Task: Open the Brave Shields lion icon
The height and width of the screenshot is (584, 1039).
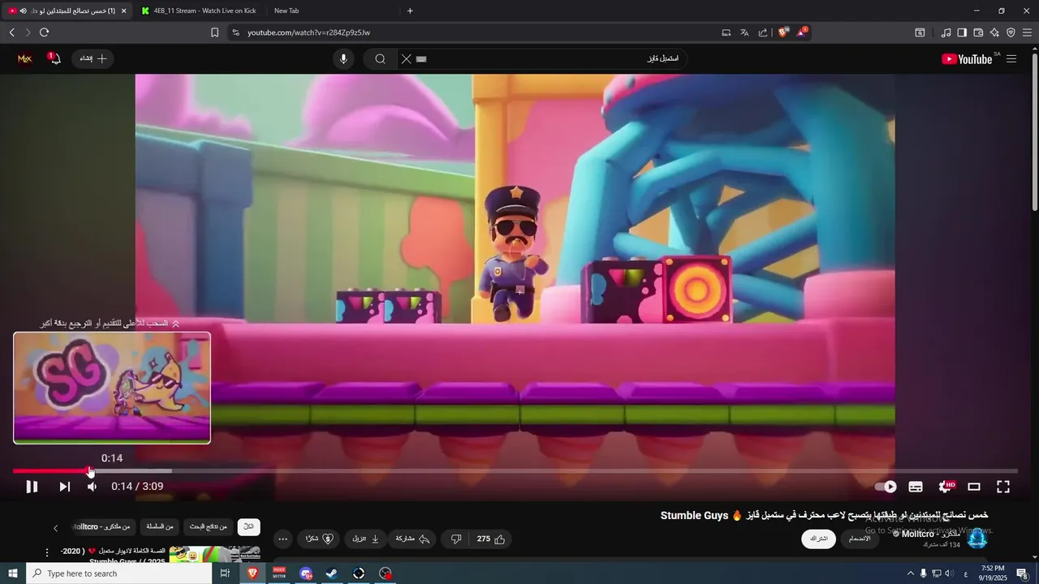Action: [x=783, y=32]
